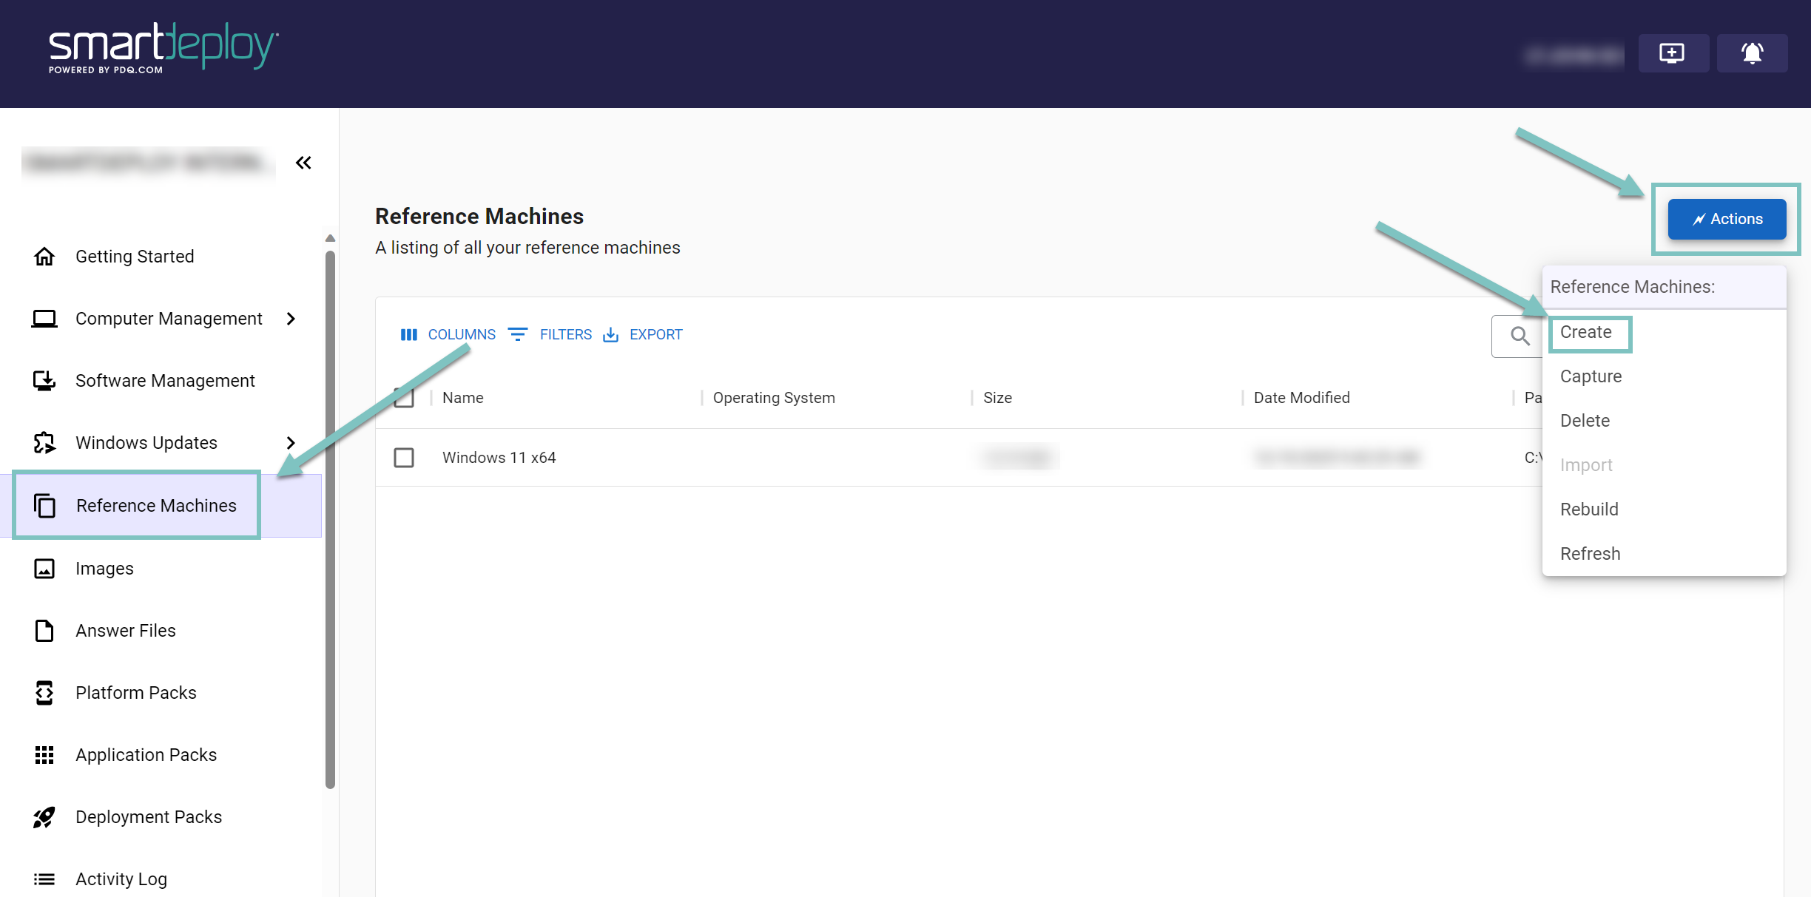This screenshot has width=1811, height=897.
Task: Click the EXPORT download button
Action: click(643, 335)
